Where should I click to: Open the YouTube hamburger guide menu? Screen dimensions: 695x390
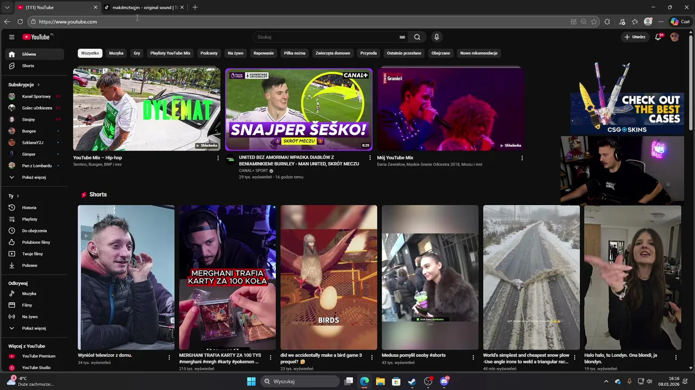[11, 37]
